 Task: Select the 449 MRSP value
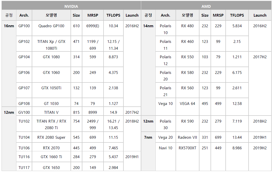pos(218,148)
